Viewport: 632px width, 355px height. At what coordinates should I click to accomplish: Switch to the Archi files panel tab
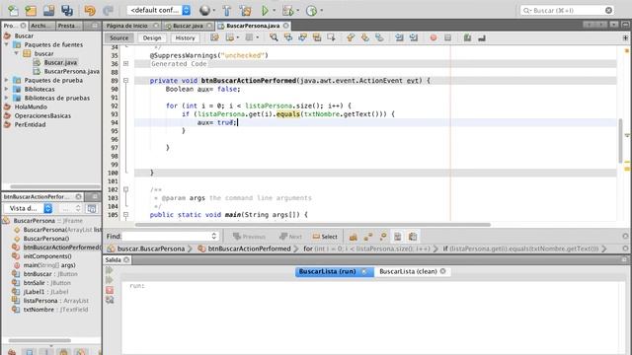coord(41,26)
